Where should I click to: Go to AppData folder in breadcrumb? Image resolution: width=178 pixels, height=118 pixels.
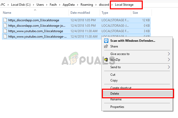pos(69,5)
